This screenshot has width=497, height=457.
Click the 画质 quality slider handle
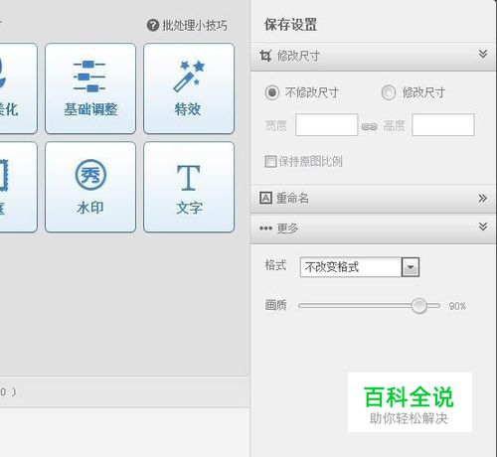pyautogui.click(x=419, y=305)
